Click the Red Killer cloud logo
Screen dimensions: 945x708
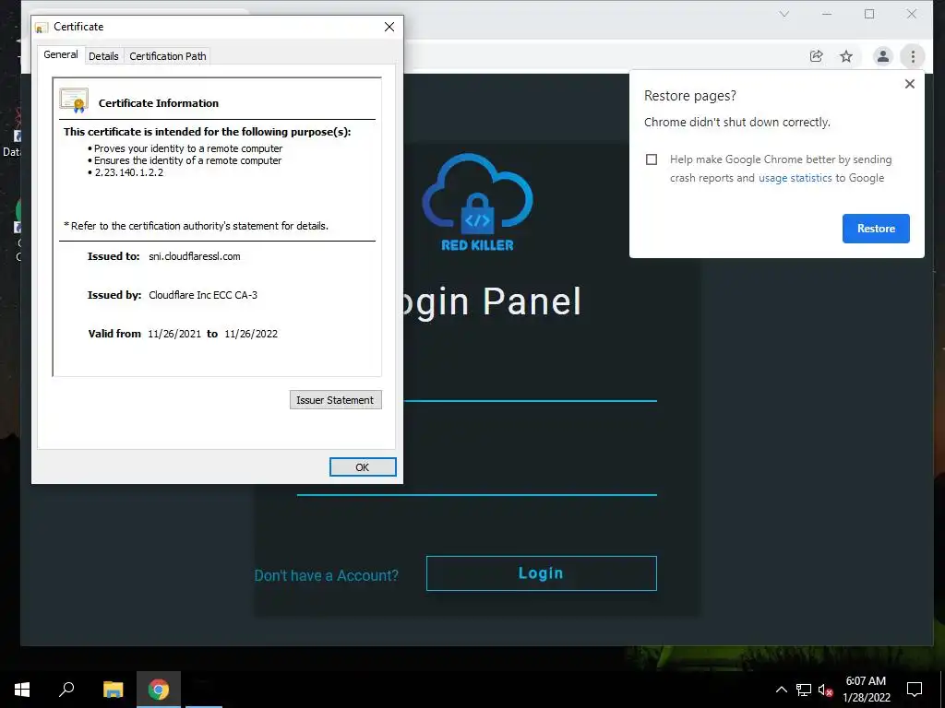pos(477,202)
